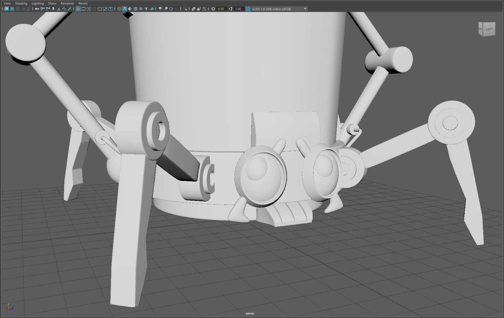Toggle Use All Lights bulb icon

pos(146,9)
